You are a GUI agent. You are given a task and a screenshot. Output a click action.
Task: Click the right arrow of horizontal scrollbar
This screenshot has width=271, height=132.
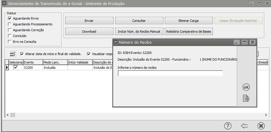point(266,115)
